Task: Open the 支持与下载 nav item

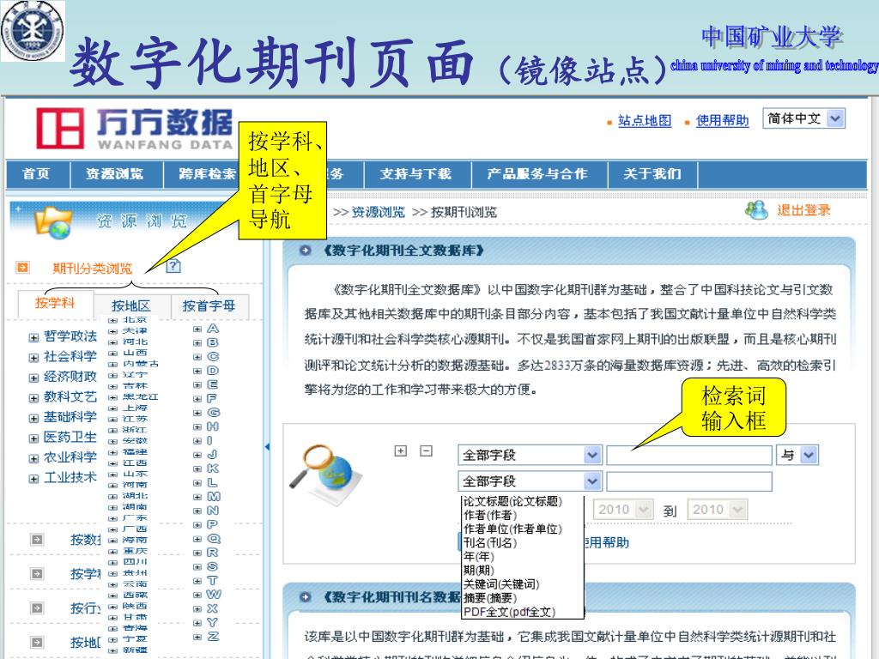Action: pyautogui.click(x=416, y=174)
